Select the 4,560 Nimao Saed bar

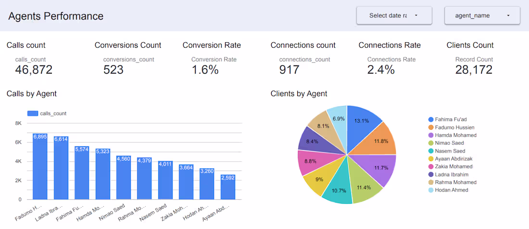pyautogui.click(x=124, y=178)
